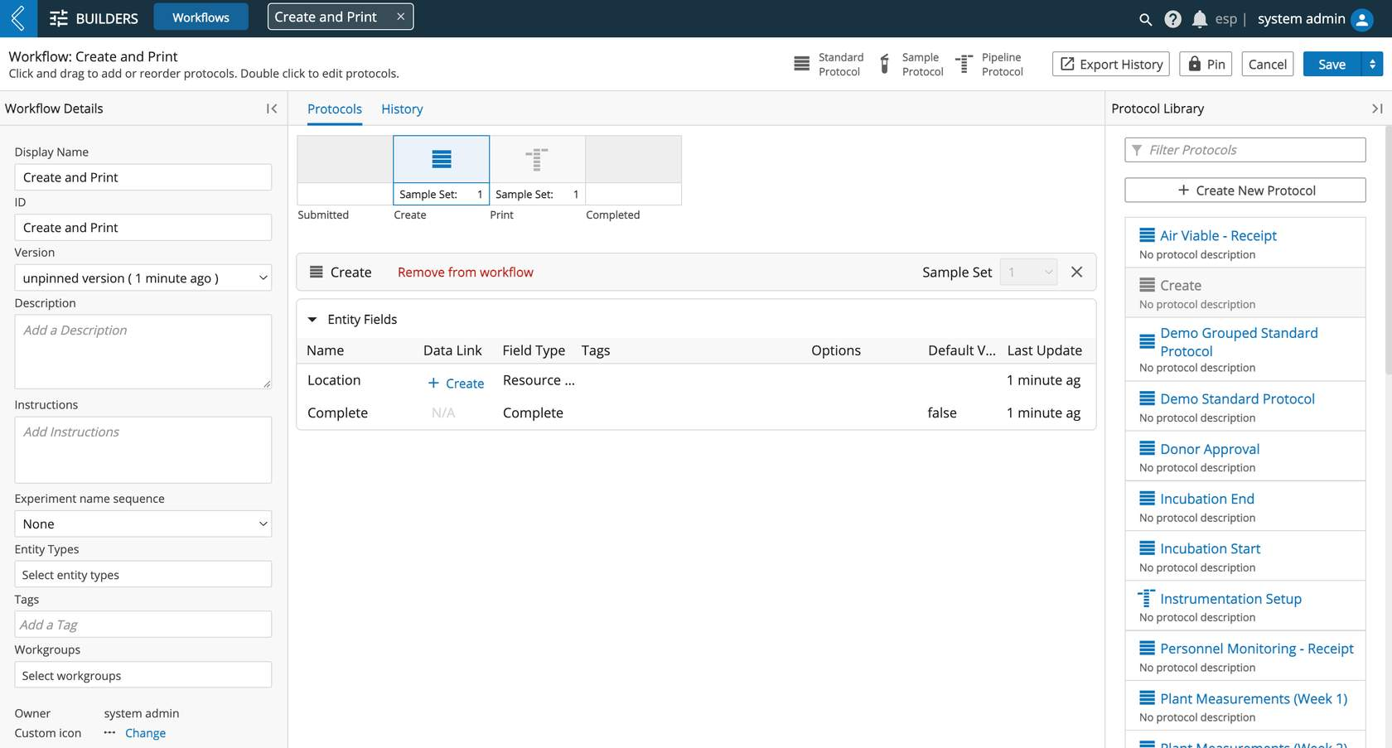Screen dimensions: 1392x748
Task: Open the Workflows tab in header
Action: (x=201, y=17)
